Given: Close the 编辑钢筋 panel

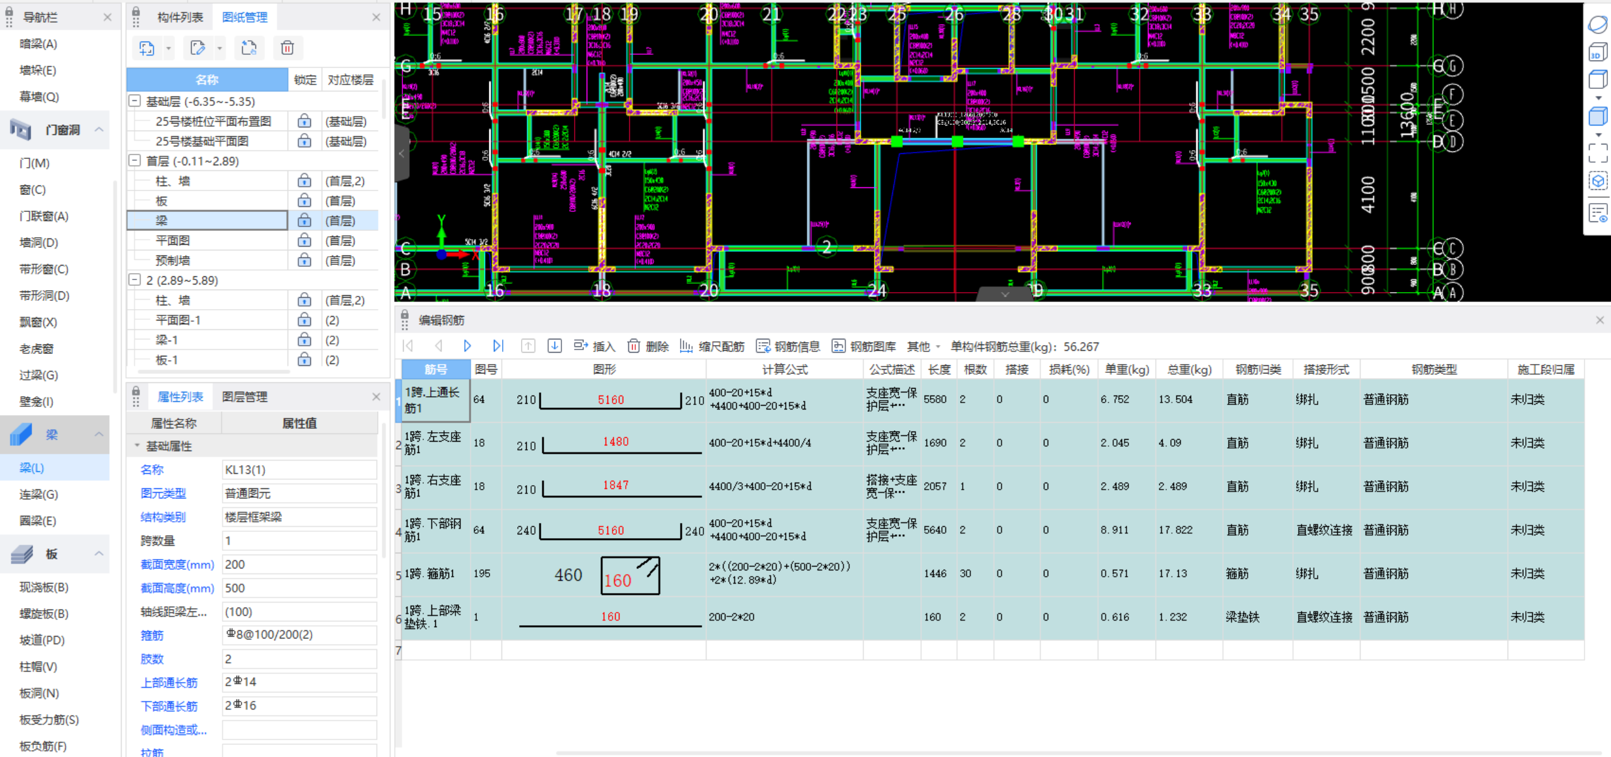Looking at the screenshot, I should [x=1600, y=320].
